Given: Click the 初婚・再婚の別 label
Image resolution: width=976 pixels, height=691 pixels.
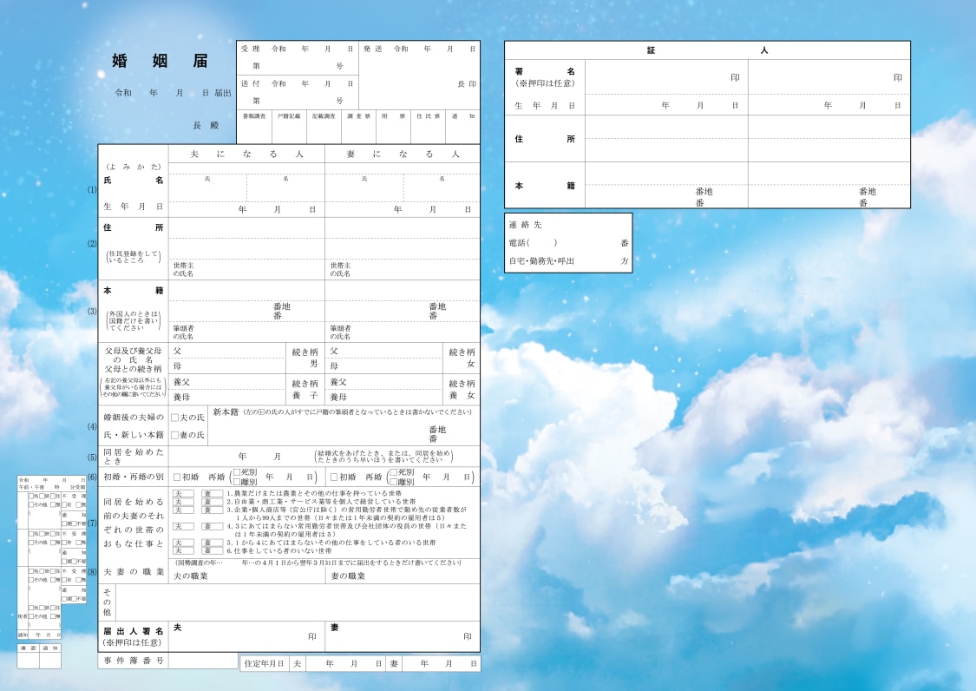Looking at the screenshot, I should (x=134, y=477).
